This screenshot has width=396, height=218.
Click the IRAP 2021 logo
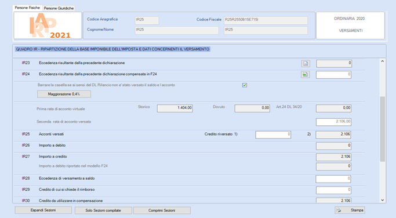point(48,26)
